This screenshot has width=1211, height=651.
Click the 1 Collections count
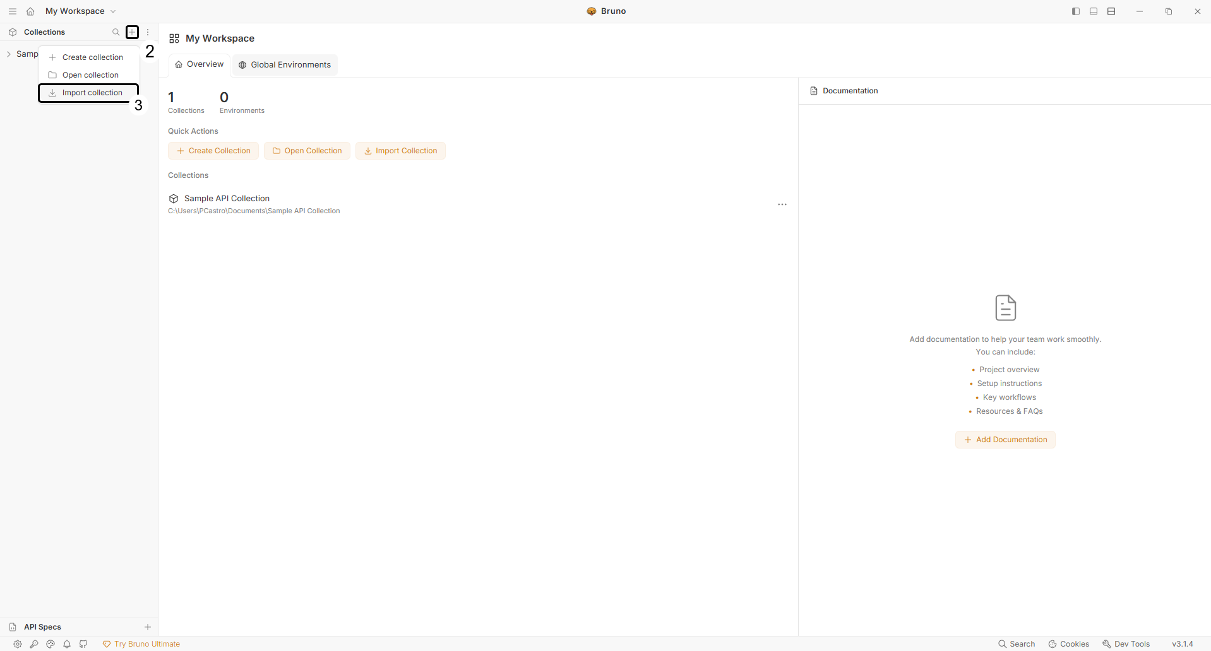tap(186, 102)
